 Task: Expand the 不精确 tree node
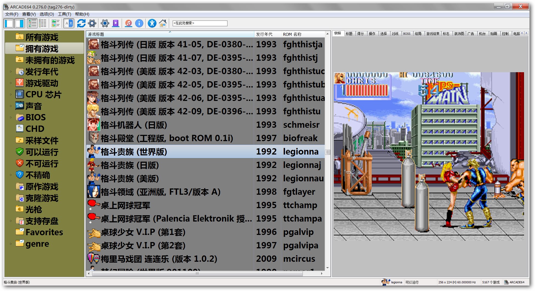click(x=11, y=175)
